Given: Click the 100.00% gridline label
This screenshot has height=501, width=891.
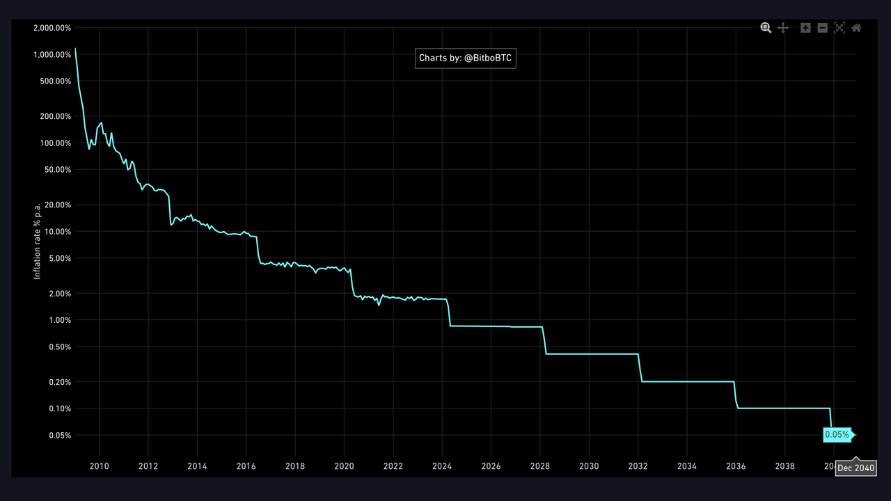Looking at the screenshot, I should pos(55,143).
